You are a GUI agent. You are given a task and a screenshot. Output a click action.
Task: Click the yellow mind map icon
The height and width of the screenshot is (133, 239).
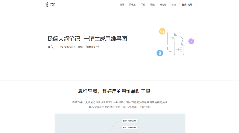pos(162,31)
